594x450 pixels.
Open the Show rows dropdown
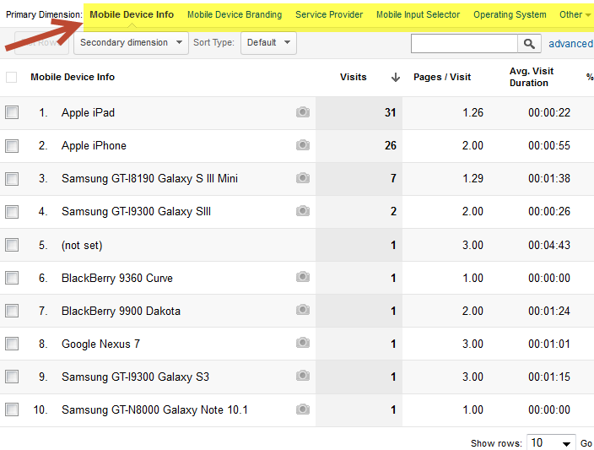pyautogui.click(x=551, y=442)
